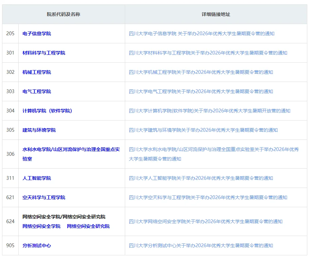Screen dimensions: 309x257
Task: Select department code 311 cell
Action: point(10,178)
